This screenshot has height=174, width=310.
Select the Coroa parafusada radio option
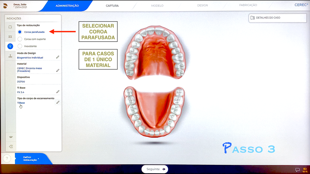[20, 32]
